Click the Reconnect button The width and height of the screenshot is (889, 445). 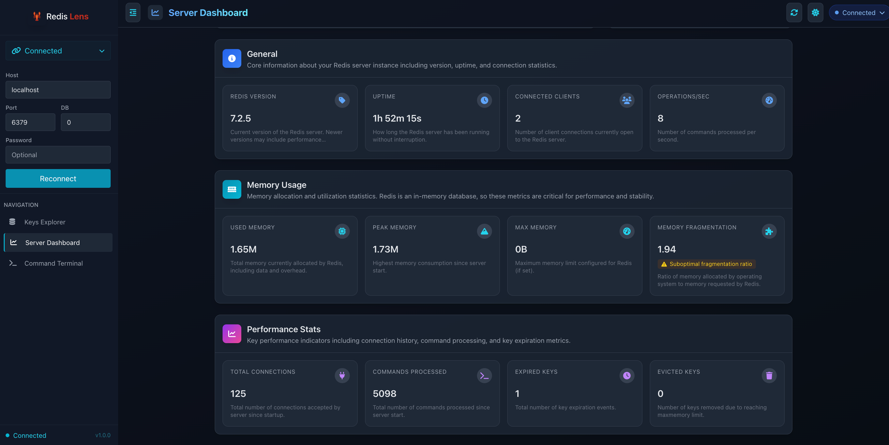tap(58, 178)
